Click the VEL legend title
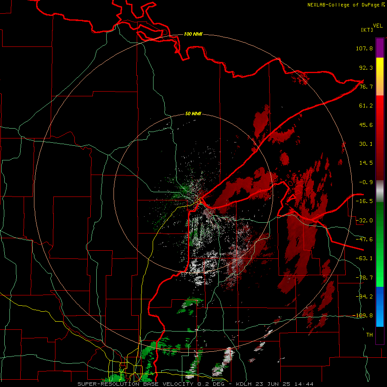The image size is (387, 387). point(378,26)
